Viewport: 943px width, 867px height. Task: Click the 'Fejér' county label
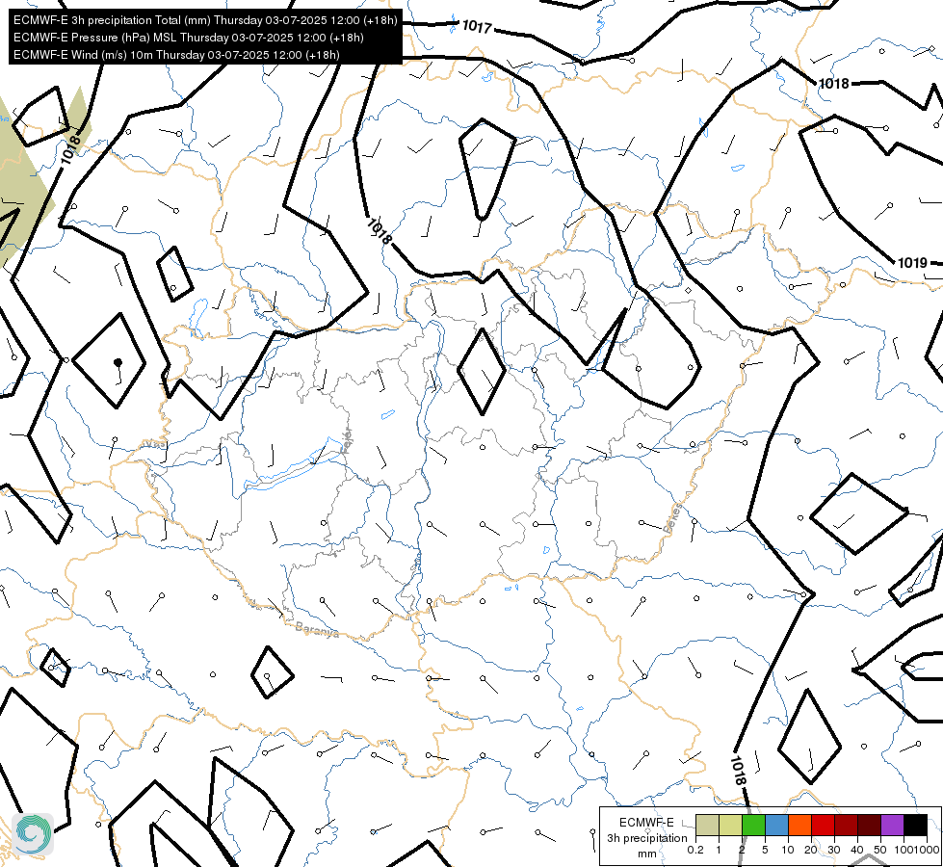348,440
